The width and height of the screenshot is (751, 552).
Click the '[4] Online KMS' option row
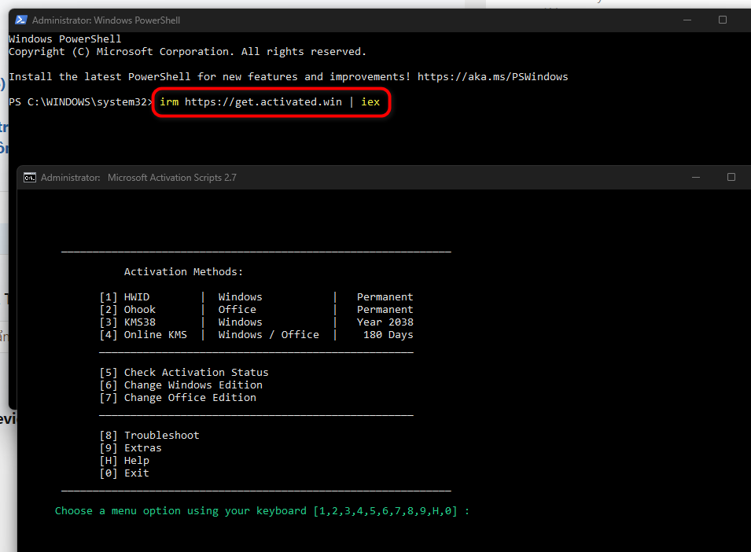[256, 335]
